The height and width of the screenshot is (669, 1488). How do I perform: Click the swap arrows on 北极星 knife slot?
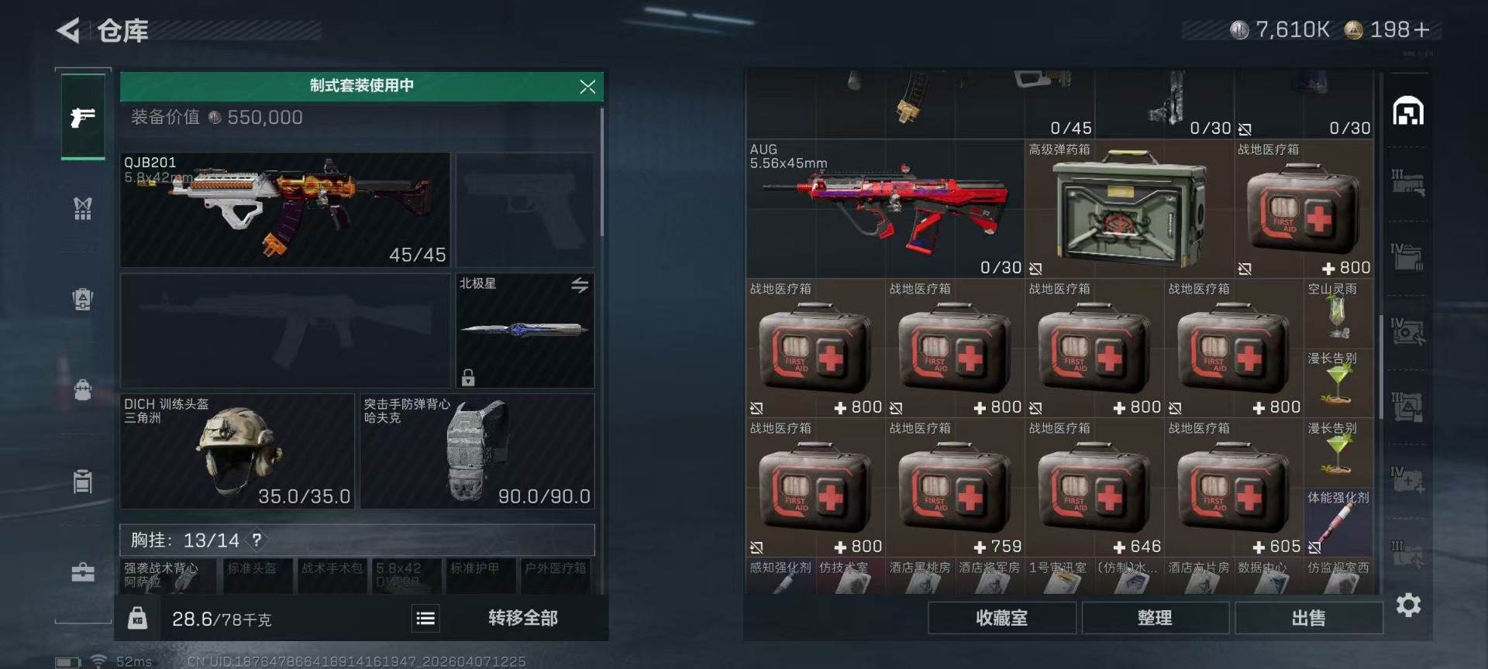pyautogui.click(x=580, y=285)
